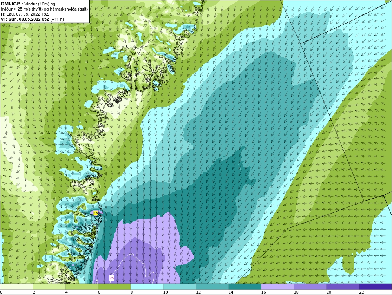Pick the 12–14 m/s teal swatch

click(212, 286)
